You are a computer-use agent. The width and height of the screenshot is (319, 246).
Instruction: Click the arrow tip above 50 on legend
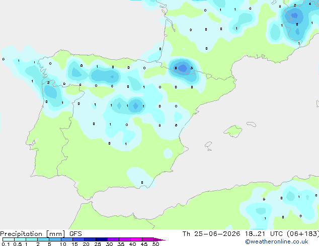pos(159,239)
